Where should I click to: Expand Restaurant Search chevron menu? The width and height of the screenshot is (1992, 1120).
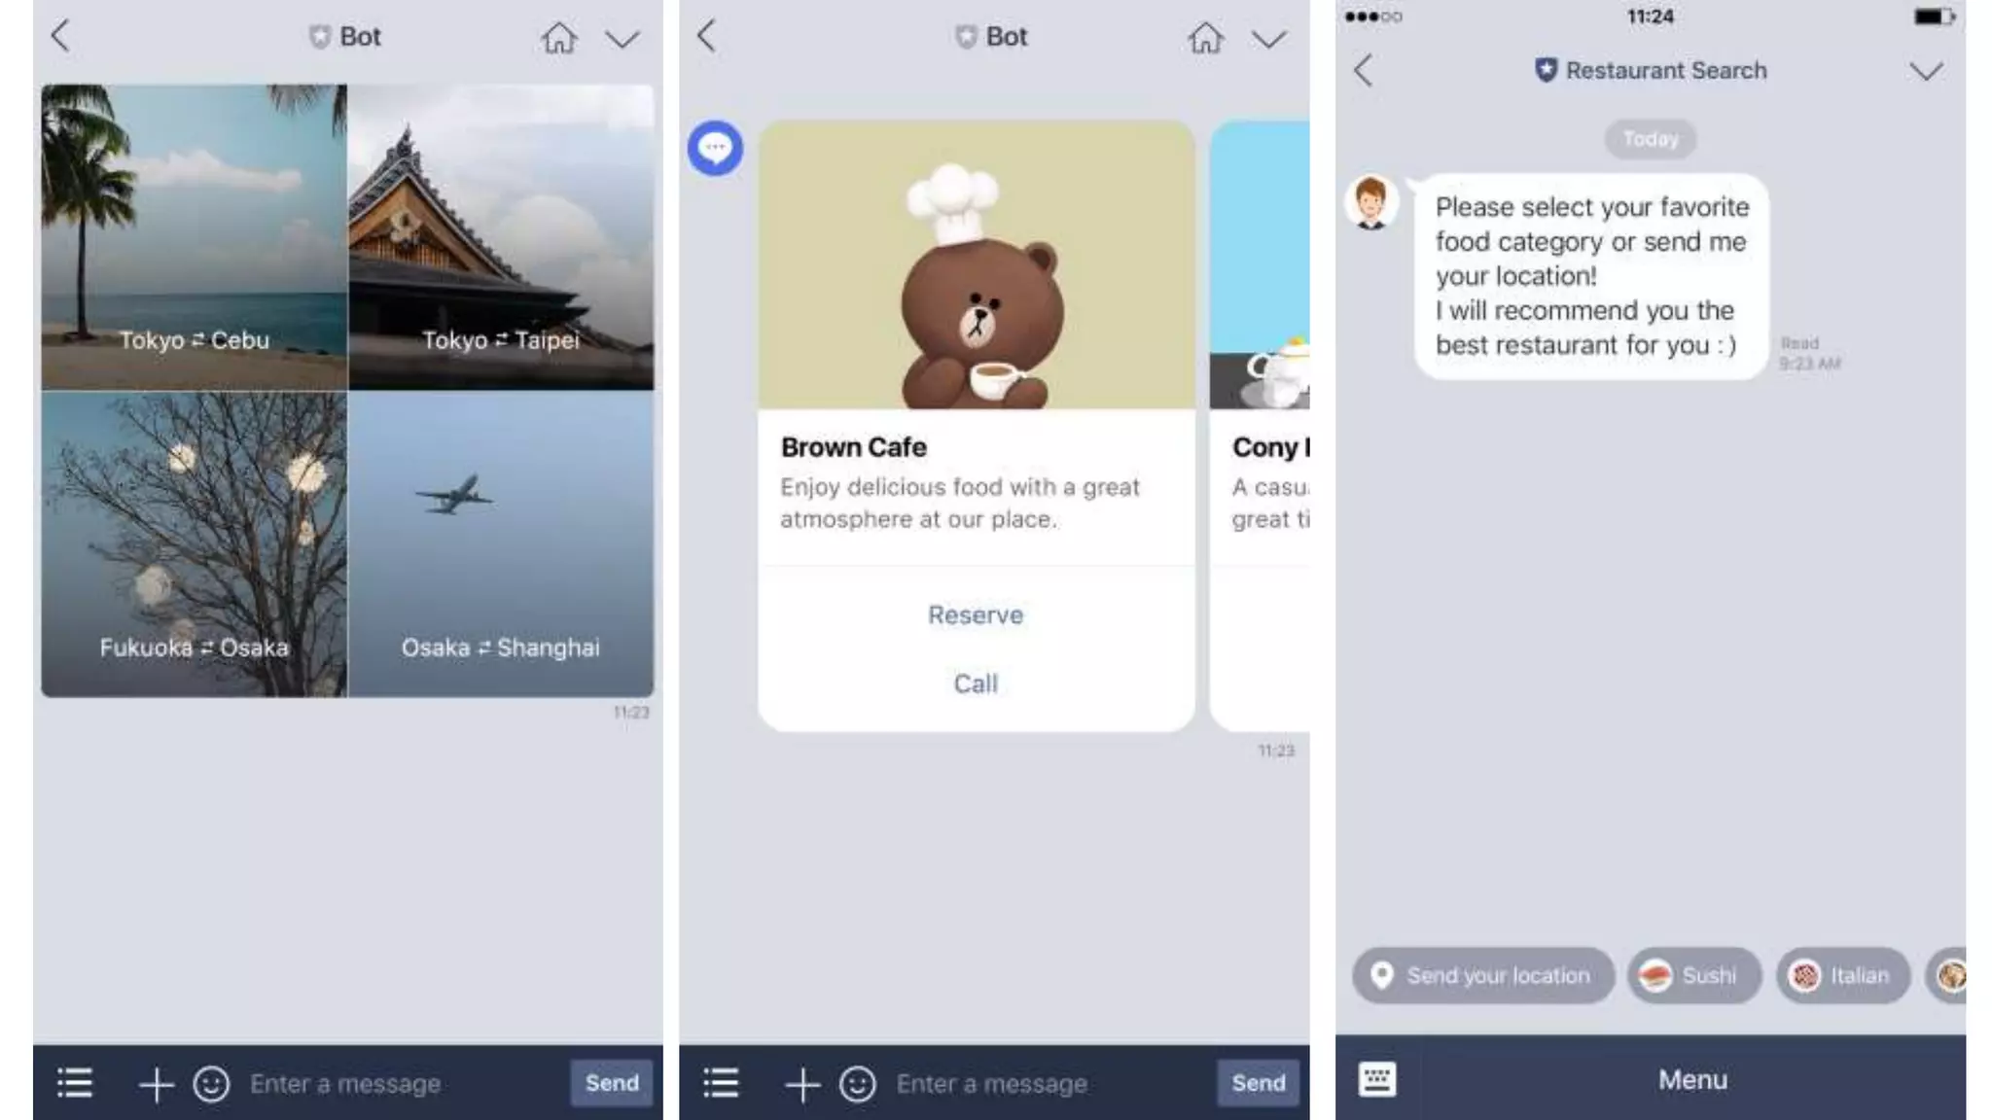(1926, 72)
